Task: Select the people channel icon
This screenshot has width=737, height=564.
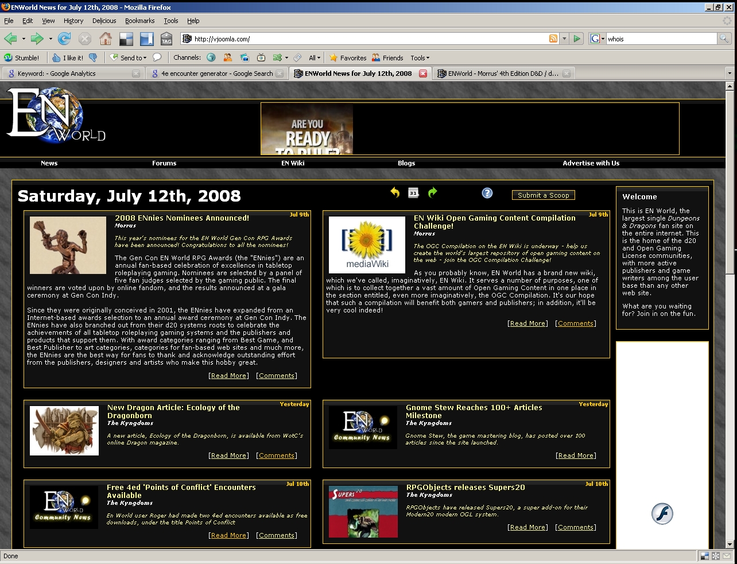Action: [228, 57]
